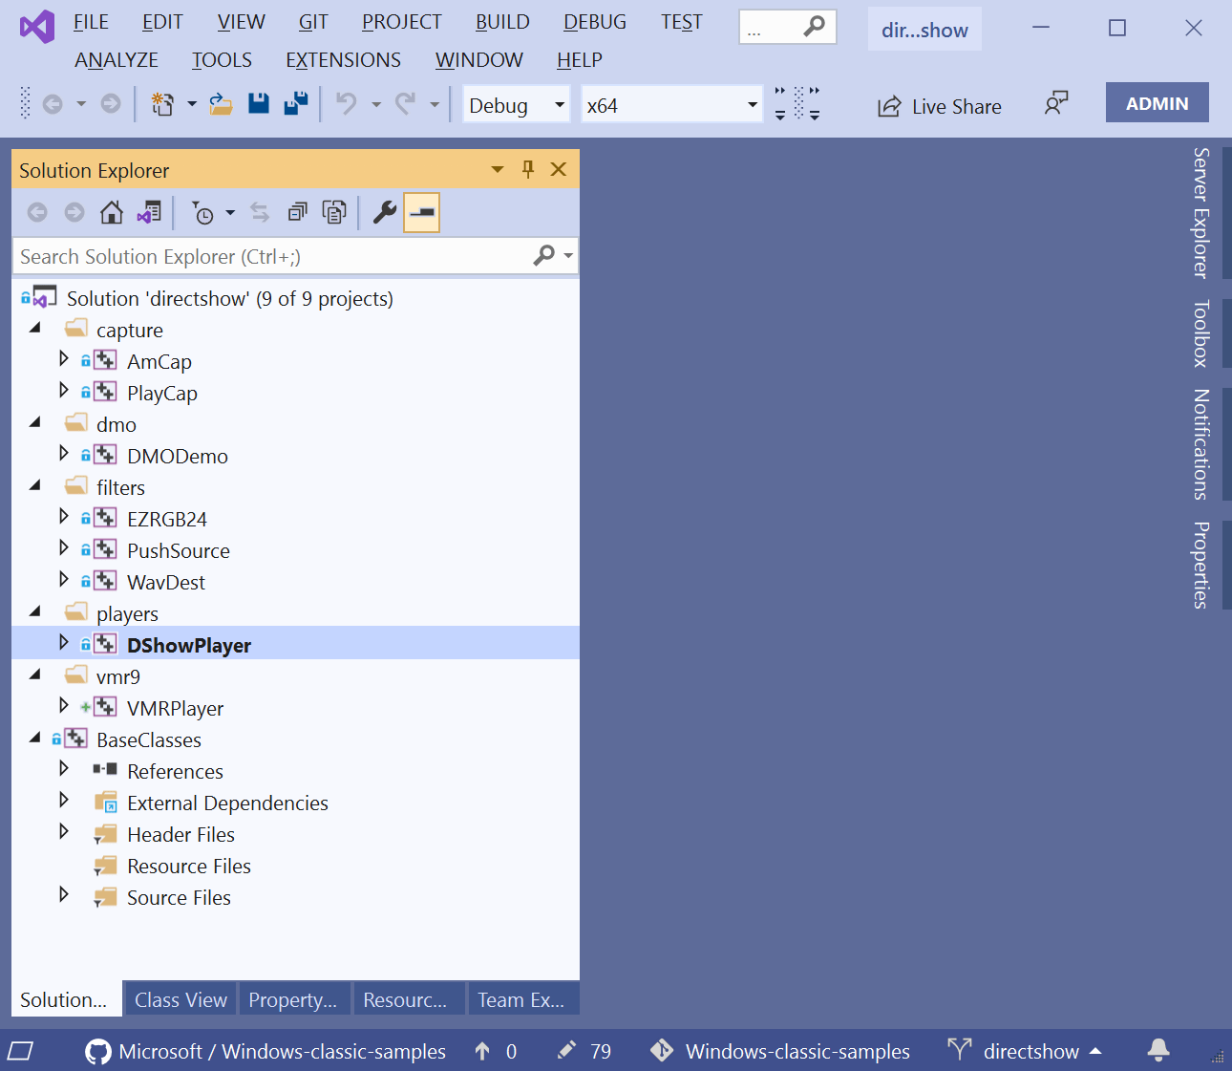Click the ADMIN account button
The height and width of the screenshot is (1071, 1232).
(1157, 102)
